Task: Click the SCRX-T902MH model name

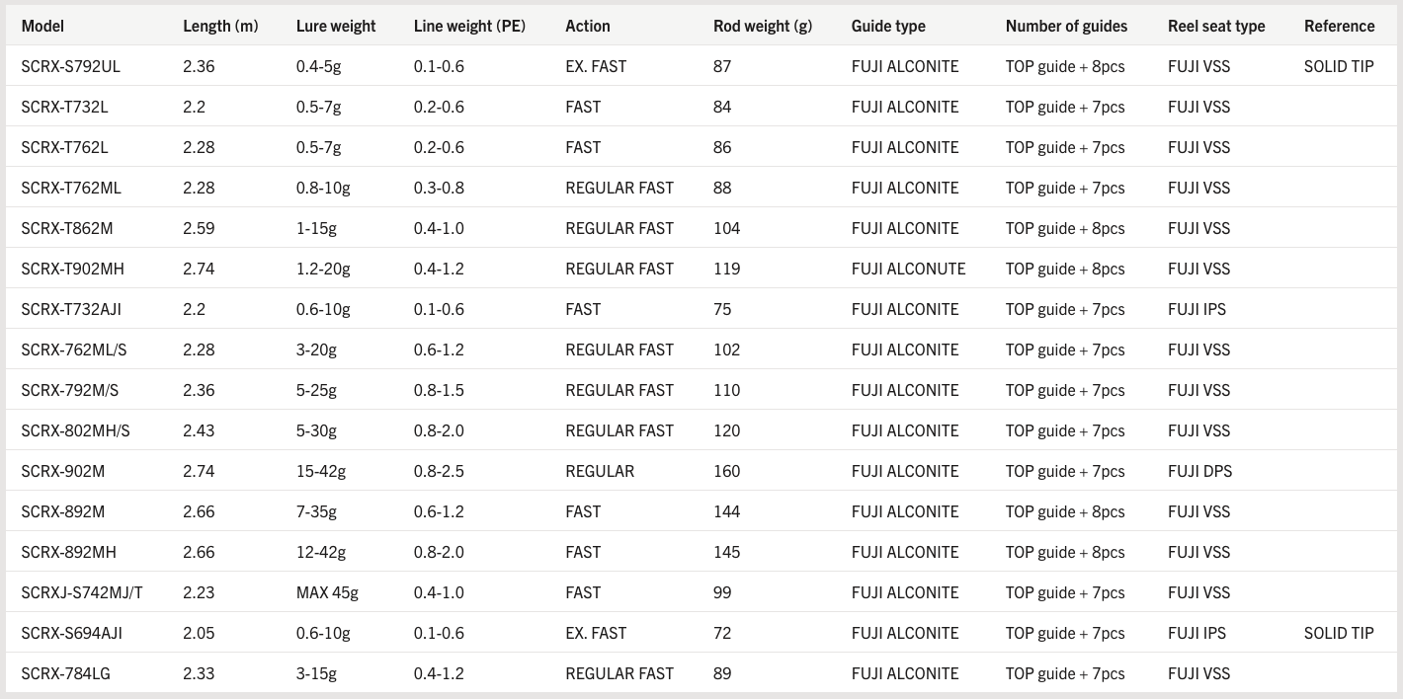Action: coord(73,269)
